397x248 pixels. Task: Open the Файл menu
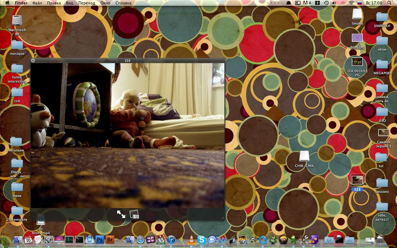[37, 3]
